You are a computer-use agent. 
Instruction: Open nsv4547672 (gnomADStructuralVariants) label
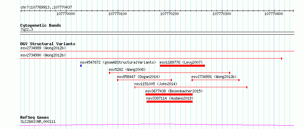coord(118,62)
